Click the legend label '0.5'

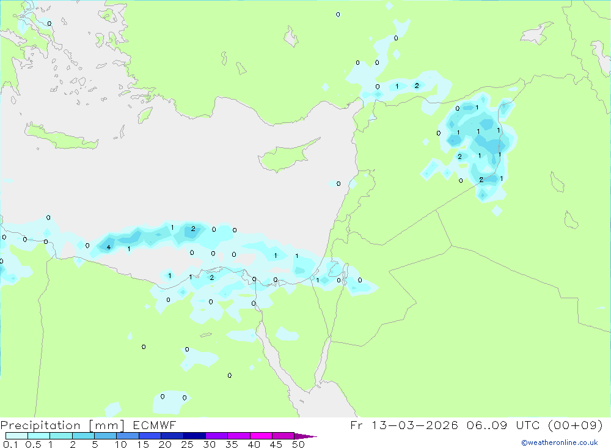pos(33,444)
